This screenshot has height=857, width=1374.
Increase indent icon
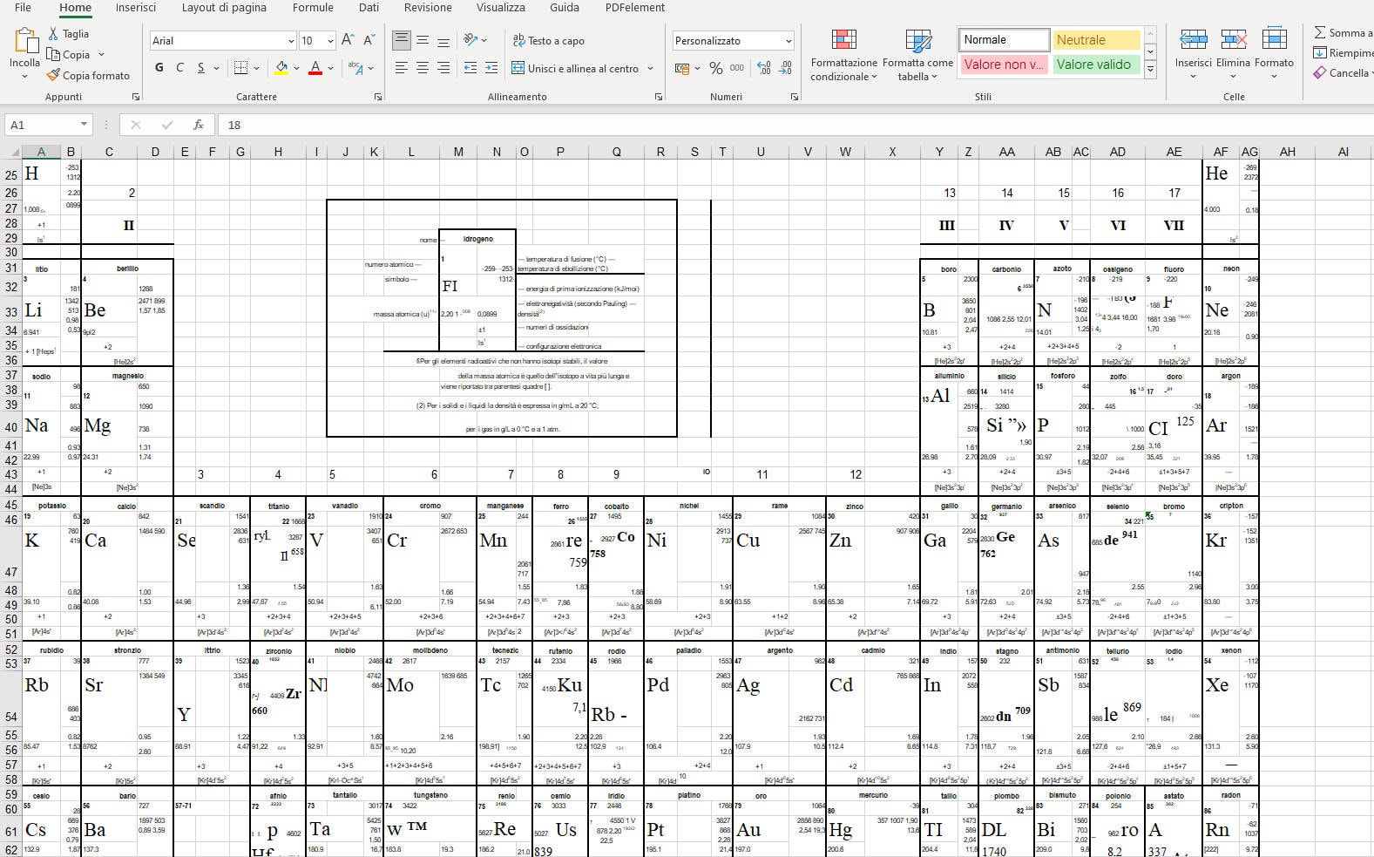tap(491, 68)
